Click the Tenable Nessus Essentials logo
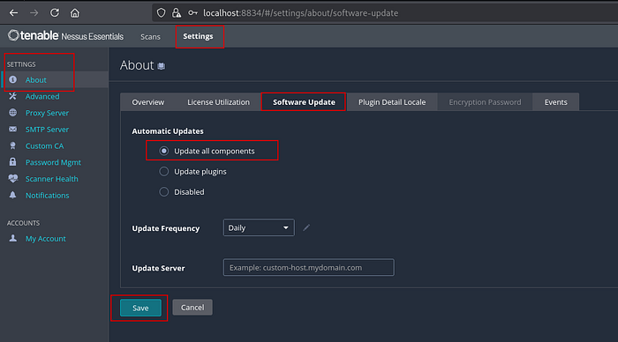 tap(65, 36)
